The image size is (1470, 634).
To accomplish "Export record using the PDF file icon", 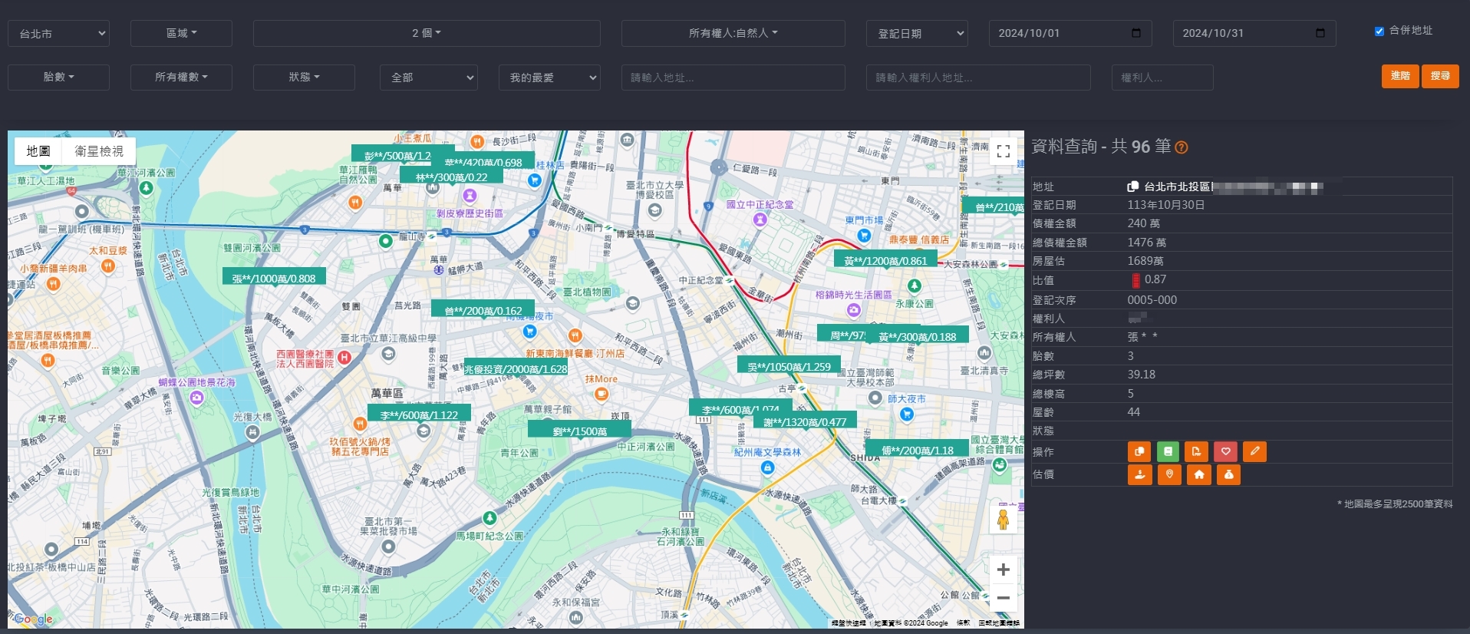I will point(1196,451).
